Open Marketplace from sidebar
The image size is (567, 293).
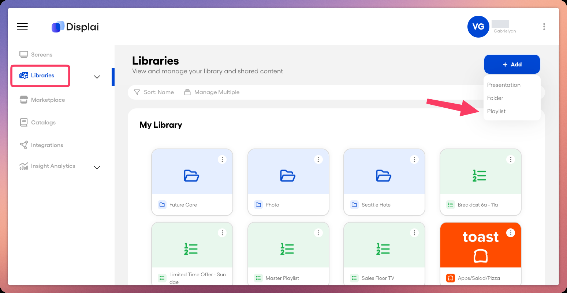pos(42,100)
